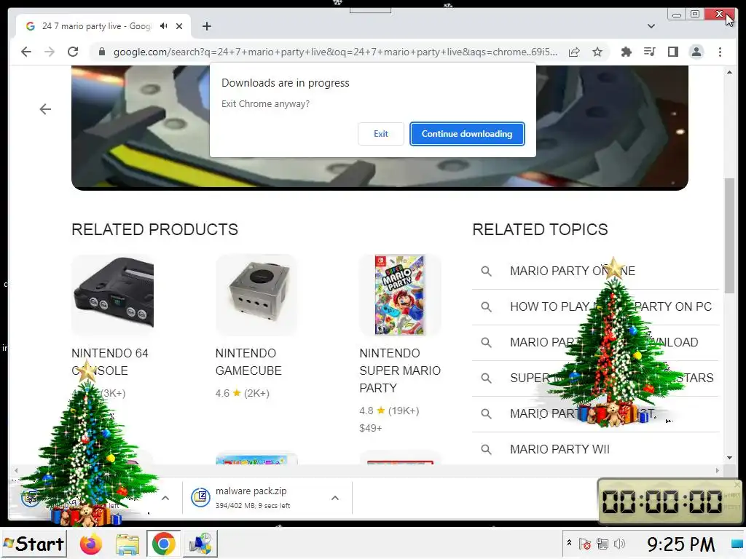Image resolution: width=746 pixels, height=559 pixels.
Task: Go back with the browser back arrow
Action: (26, 52)
